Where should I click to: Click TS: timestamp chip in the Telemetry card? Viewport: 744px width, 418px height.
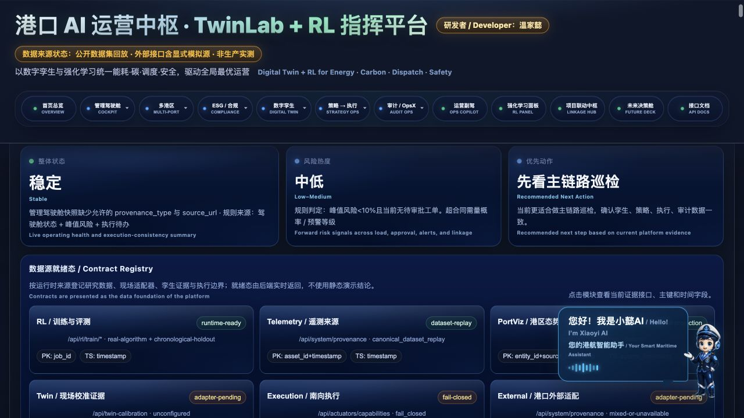[376, 356]
